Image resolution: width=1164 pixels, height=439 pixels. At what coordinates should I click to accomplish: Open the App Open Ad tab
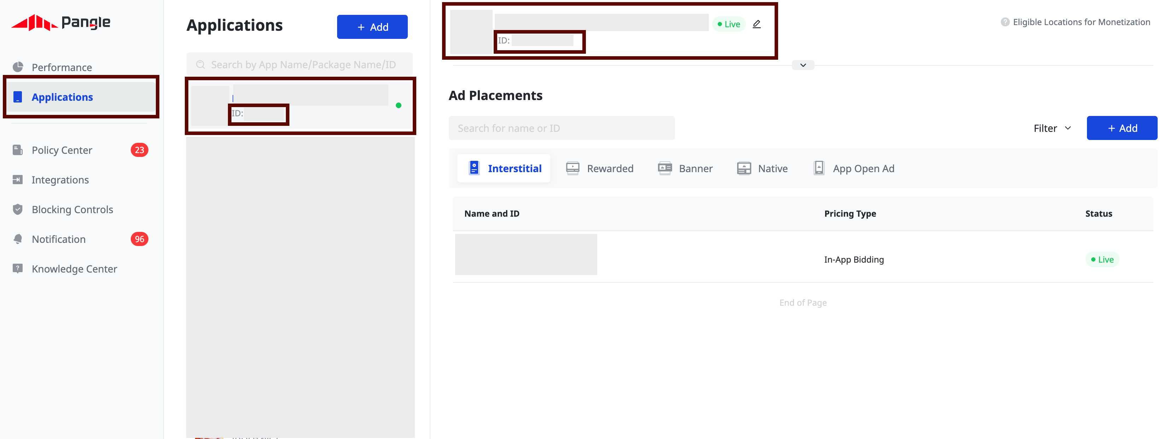click(854, 169)
